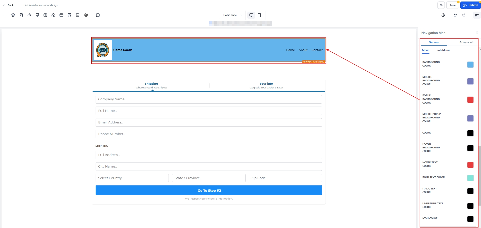Click the Company Name input field

[x=209, y=99]
